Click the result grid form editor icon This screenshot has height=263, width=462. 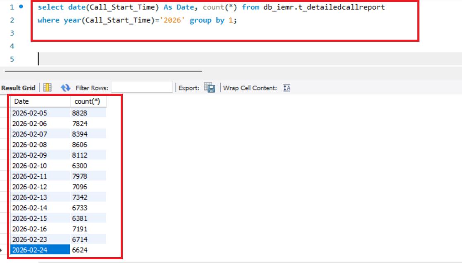48,88
